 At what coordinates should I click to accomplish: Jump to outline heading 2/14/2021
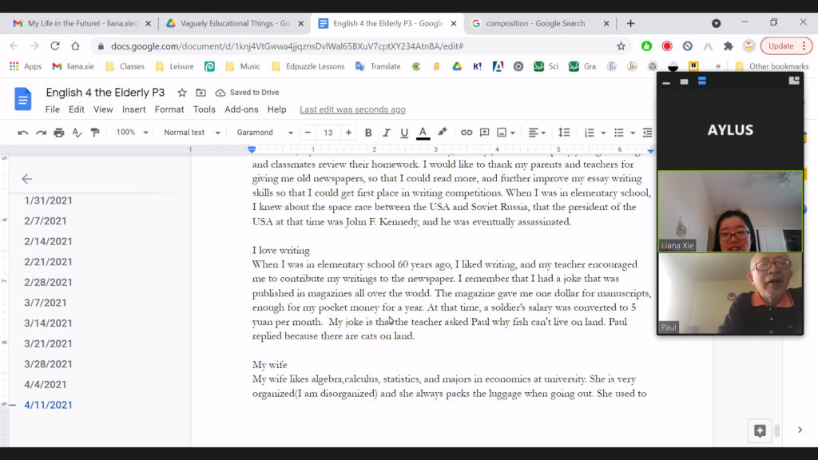(x=48, y=241)
